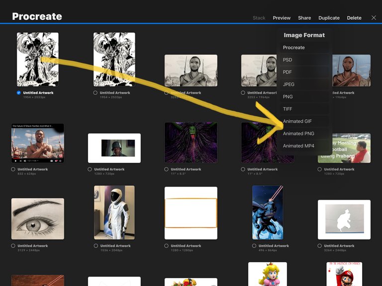Open the spacesuit photo thumbnail
This screenshot has height=286, width=382.
click(x=114, y=213)
